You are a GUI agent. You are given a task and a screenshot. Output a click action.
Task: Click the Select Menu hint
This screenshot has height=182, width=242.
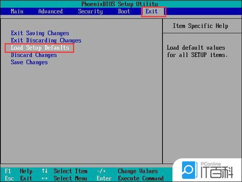(x=70, y=178)
